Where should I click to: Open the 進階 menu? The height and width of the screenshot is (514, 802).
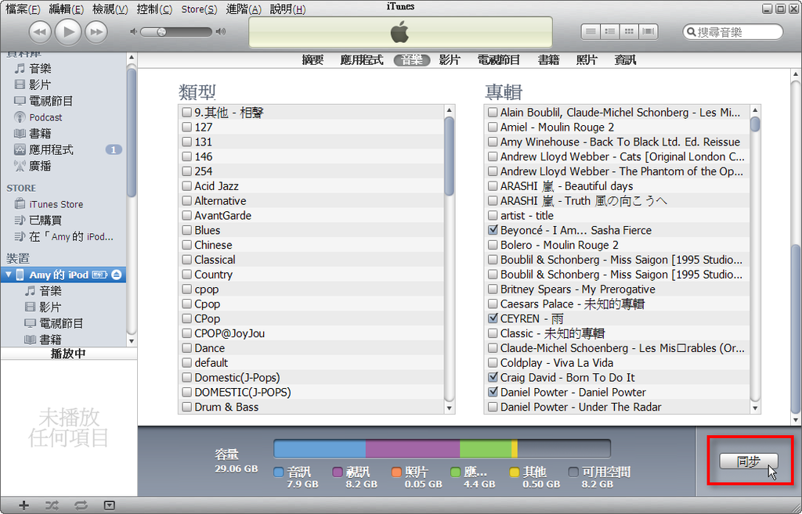[x=244, y=9]
